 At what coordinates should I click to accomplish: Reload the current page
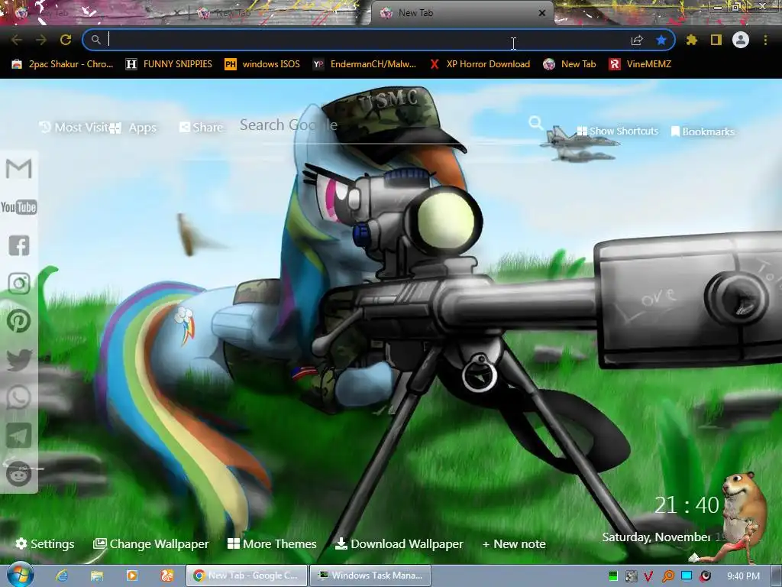pyautogui.click(x=66, y=40)
